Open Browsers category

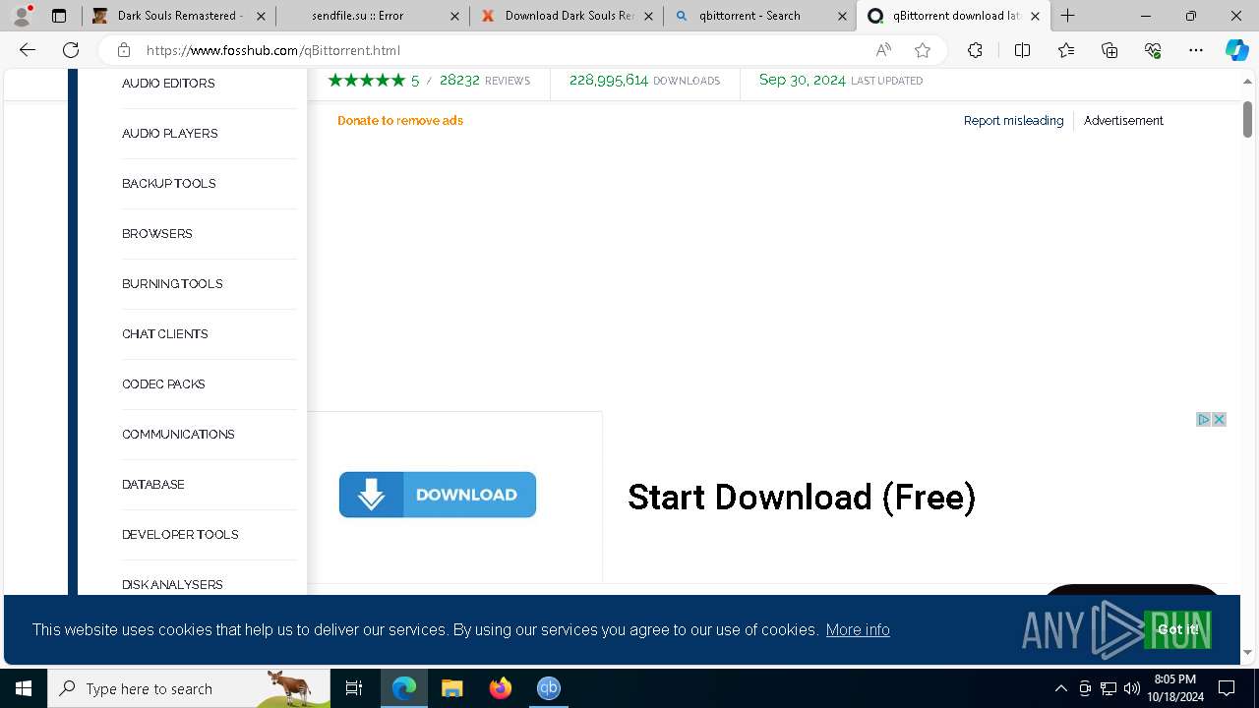157,234
